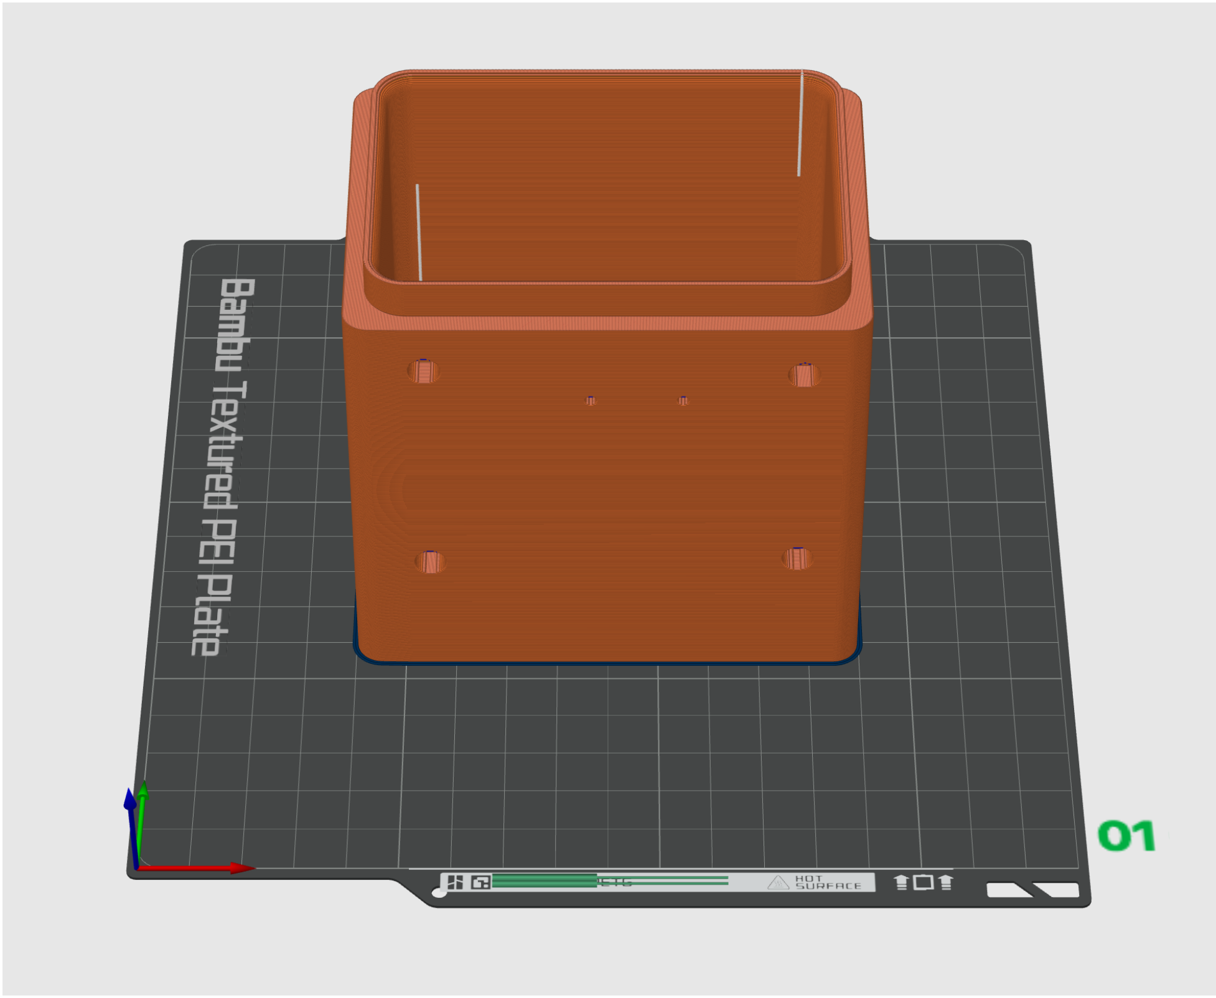Click the green 01 plate number

(1126, 836)
